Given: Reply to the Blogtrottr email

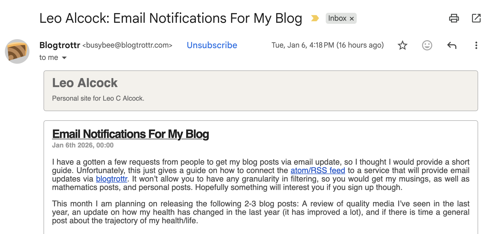Looking at the screenshot, I should pyautogui.click(x=452, y=45).
